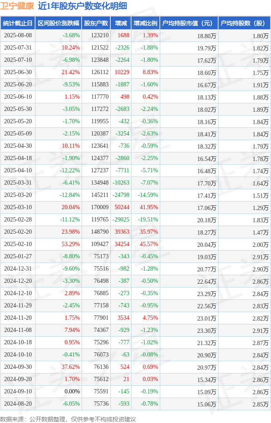This screenshot has height=423, width=271.
Task: Select the date cell 2024-11-08
Action: pyautogui.click(x=18, y=330)
